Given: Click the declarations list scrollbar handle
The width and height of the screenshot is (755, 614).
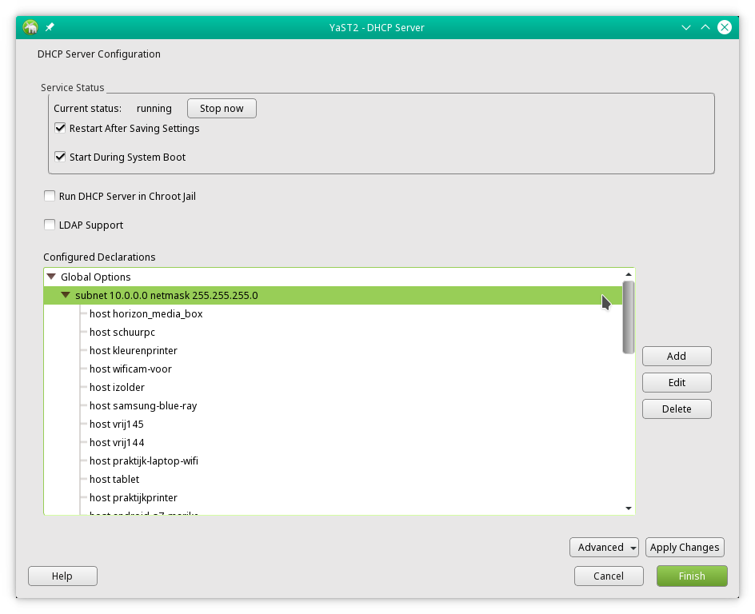Looking at the screenshot, I should (x=629, y=317).
